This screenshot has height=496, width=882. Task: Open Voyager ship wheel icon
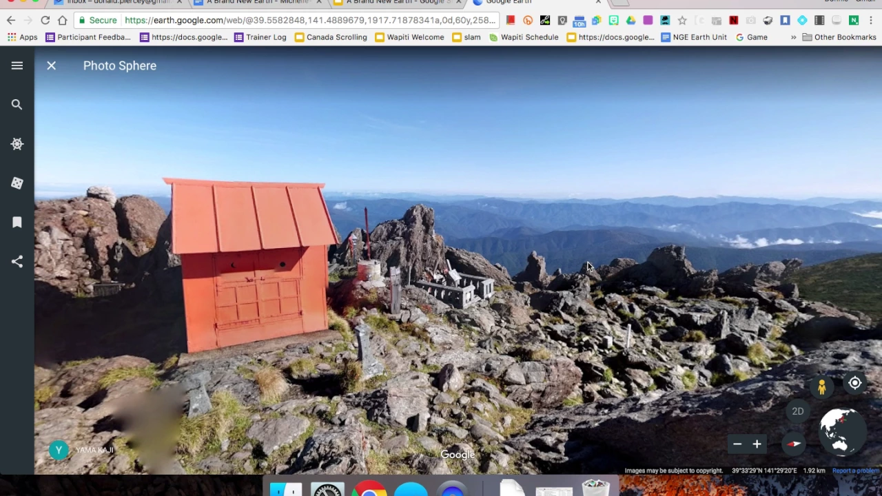tap(17, 144)
